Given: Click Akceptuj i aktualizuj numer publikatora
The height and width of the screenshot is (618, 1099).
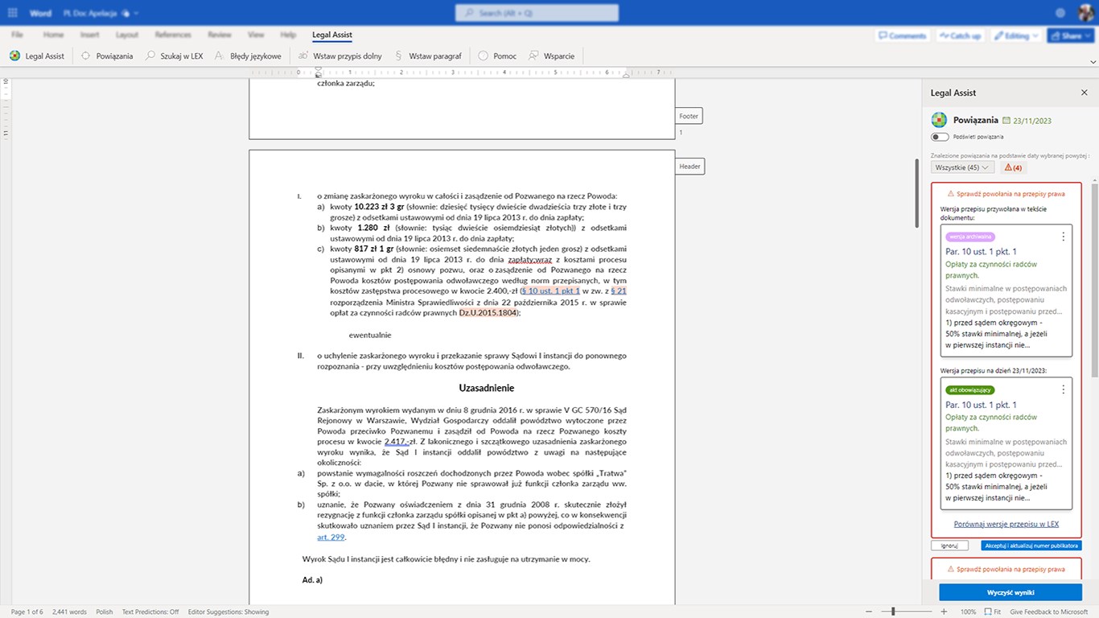Looking at the screenshot, I should (x=1031, y=546).
